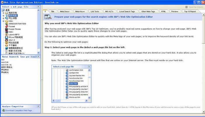Click Download Competitor Web Page link
205x117 pixels.
tap(19, 111)
